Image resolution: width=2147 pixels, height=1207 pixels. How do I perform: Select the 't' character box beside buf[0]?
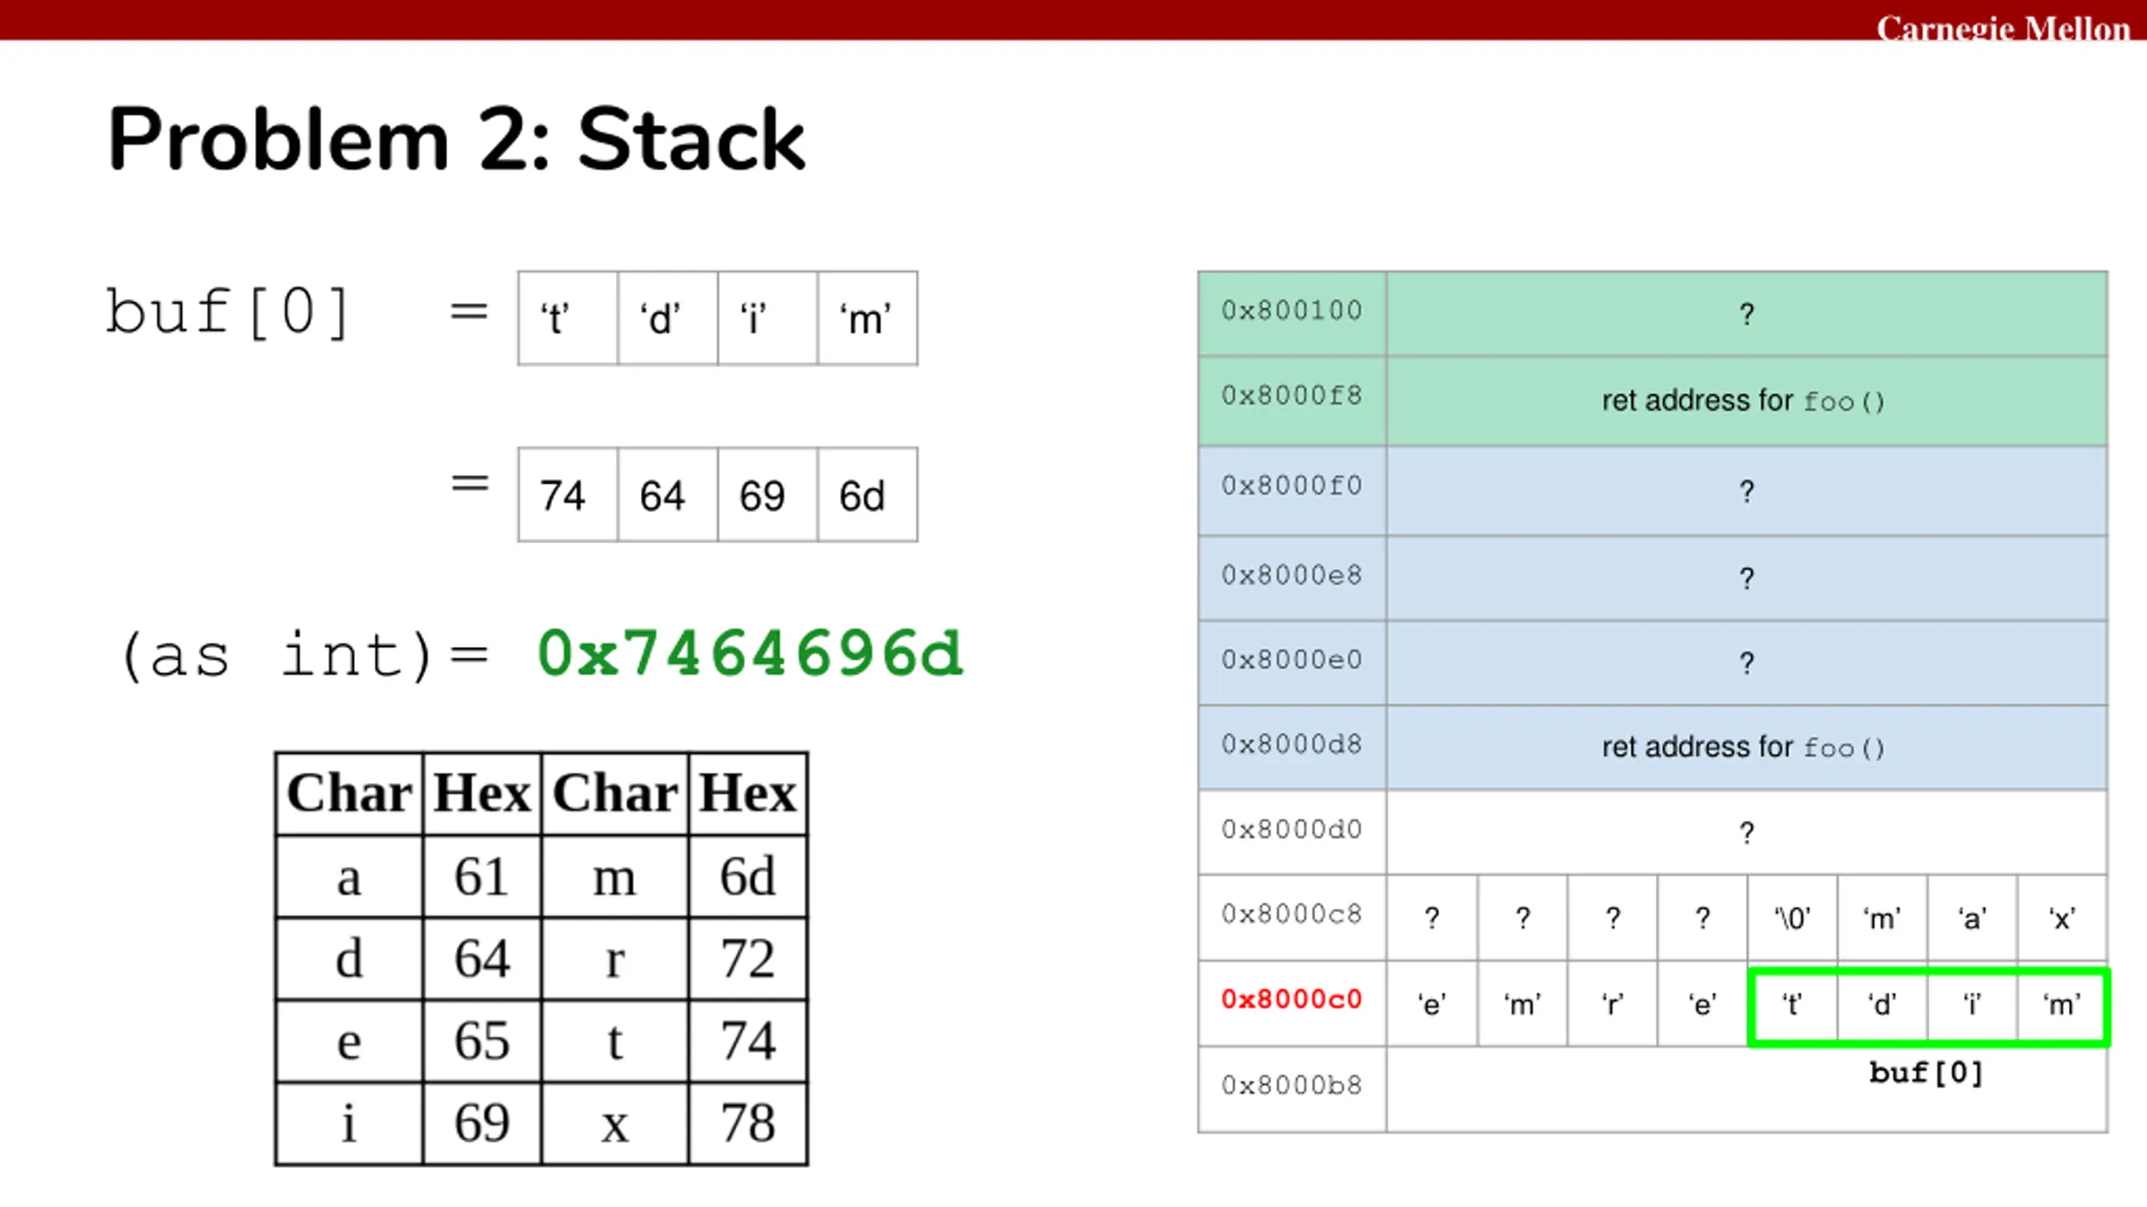coord(568,319)
